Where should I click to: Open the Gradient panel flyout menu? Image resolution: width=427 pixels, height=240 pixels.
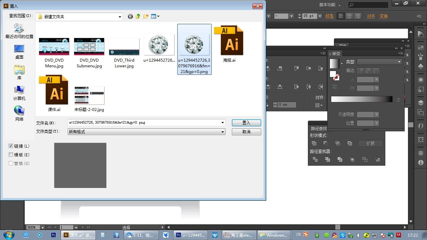coord(400,53)
